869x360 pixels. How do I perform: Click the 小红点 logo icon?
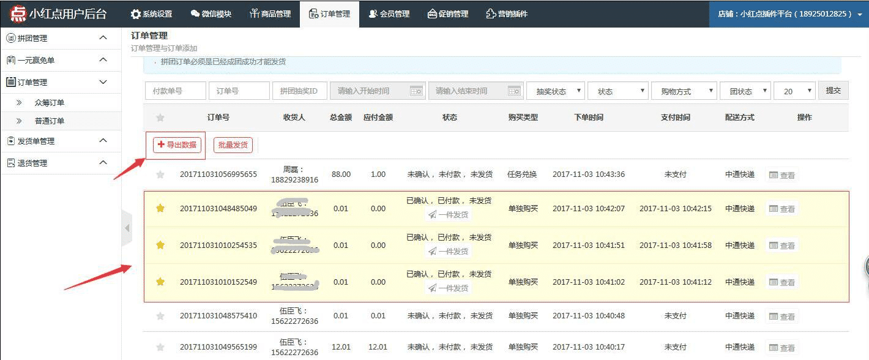pos(18,13)
